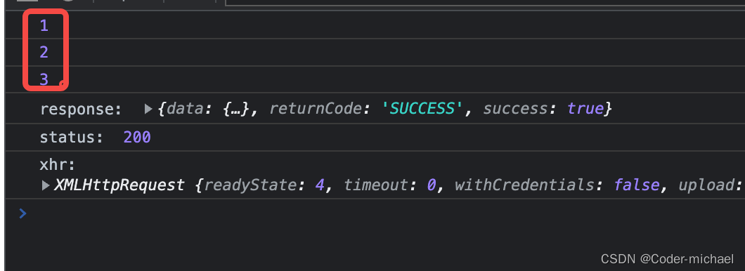Click the logged value 2
This screenshot has width=745, height=271.
44,52
